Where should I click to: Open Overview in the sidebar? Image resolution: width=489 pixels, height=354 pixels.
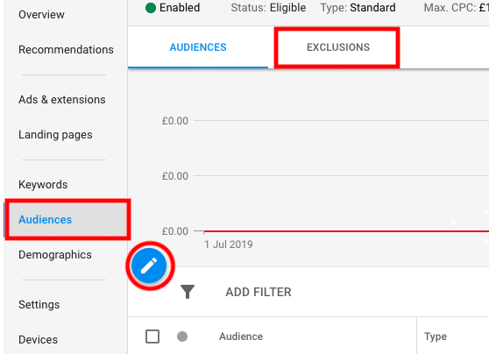(x=41, y=15)
